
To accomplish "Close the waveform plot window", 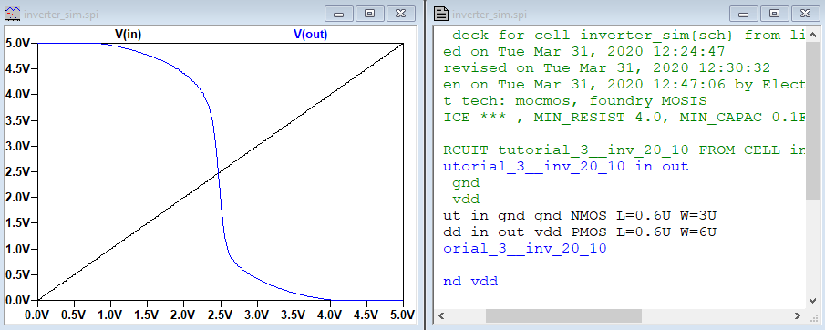I will pos(401,15).
